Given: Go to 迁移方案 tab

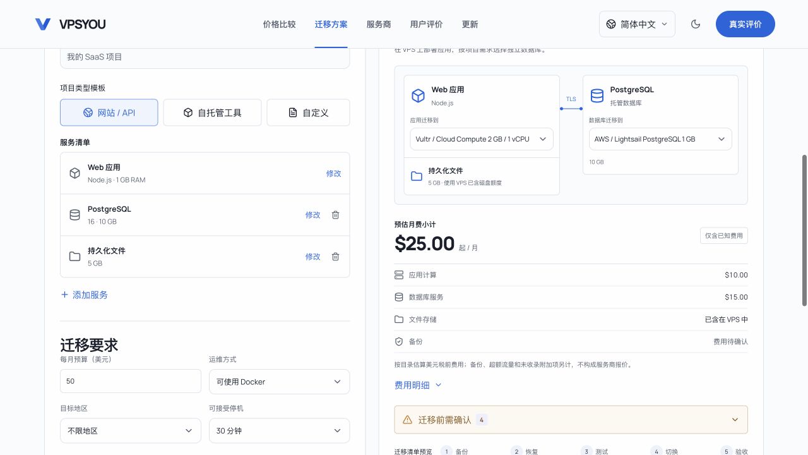Looking at the screenshot, I should click(331, 24).
